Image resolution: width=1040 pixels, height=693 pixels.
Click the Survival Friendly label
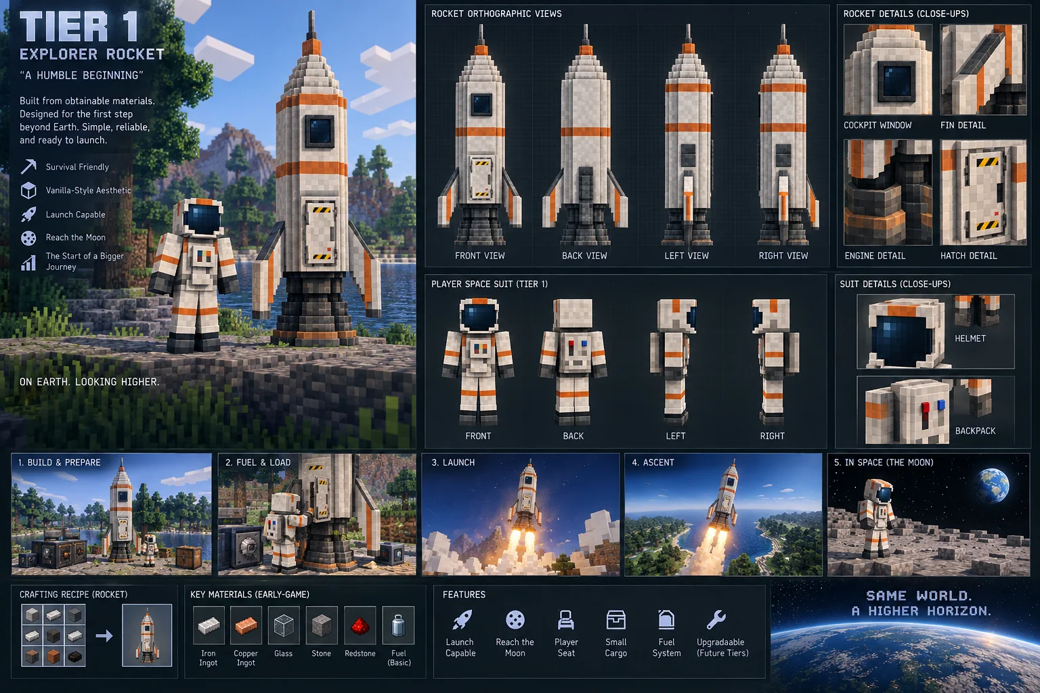click(77, 167)
